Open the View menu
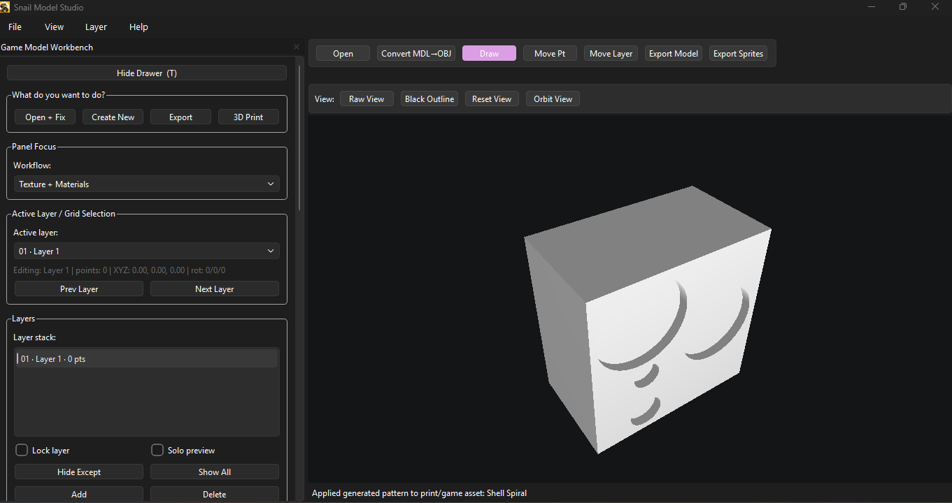Viewport: 952px width, 503px height. [x=54, y=27]
